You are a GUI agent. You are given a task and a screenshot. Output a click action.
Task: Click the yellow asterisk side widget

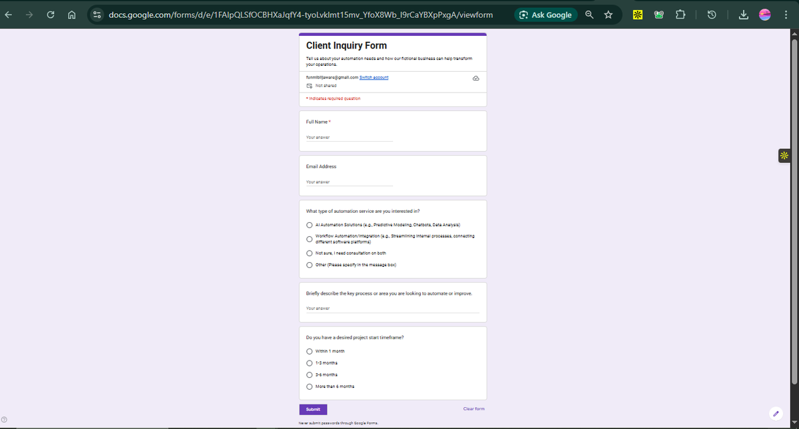click(x=784, y=156)
